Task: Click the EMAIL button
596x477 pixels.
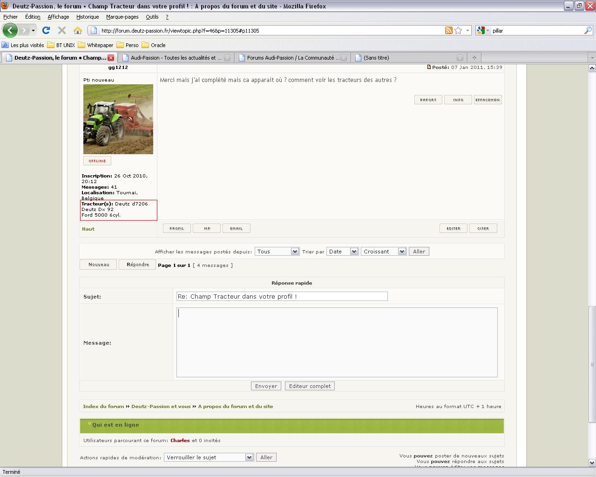Action: [237, 228]
